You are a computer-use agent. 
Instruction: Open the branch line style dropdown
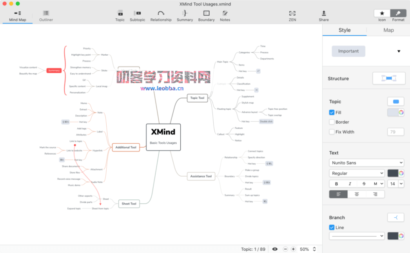click(x=357, y=236)
